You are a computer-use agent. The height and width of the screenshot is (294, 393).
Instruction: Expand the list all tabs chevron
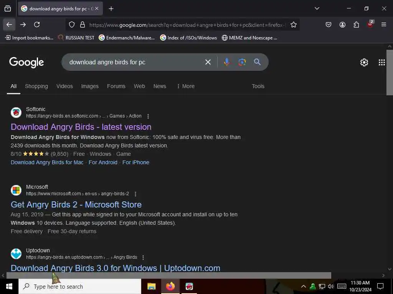click(317, 8)
